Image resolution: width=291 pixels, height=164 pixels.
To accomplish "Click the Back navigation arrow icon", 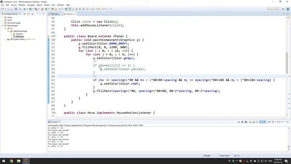I will click(103, 9).
